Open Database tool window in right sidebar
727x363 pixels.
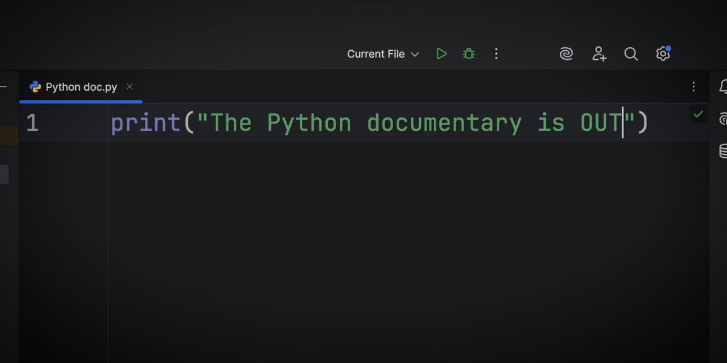pyautogui.click(x=723, y=150)
